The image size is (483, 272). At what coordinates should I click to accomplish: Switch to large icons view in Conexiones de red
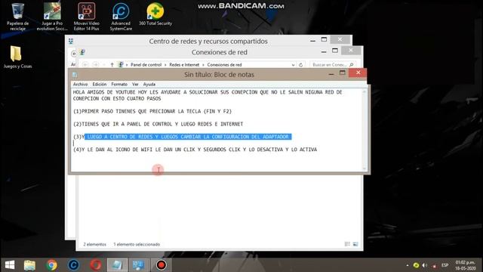[x=355, y=244]
